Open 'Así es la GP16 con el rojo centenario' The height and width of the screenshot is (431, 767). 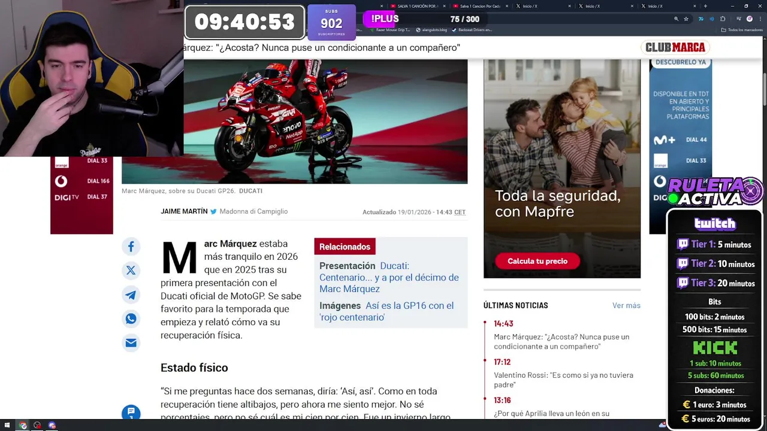[386, 311]
